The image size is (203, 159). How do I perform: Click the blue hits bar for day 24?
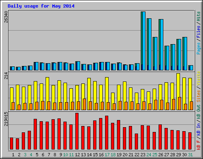pos(150,44)
